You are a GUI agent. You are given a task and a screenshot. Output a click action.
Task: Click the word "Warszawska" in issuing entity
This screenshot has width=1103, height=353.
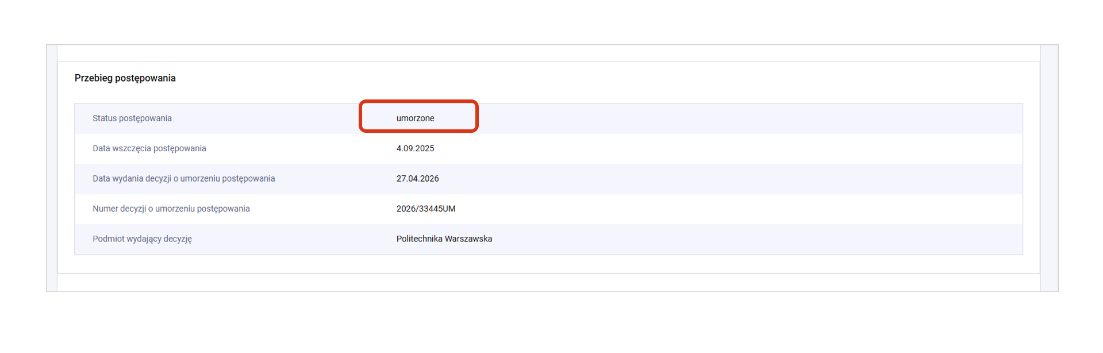(x=468, y=239)
